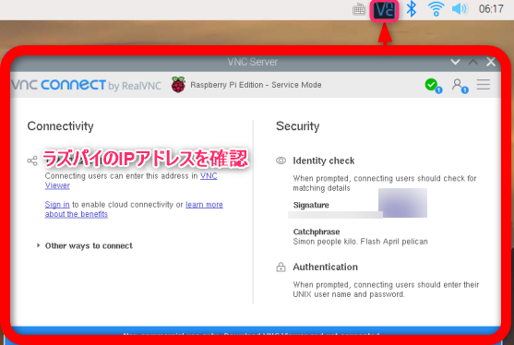
Task: Click Raspberry Pi Edition - Service Mode text
Action: [x=256, y=85]
